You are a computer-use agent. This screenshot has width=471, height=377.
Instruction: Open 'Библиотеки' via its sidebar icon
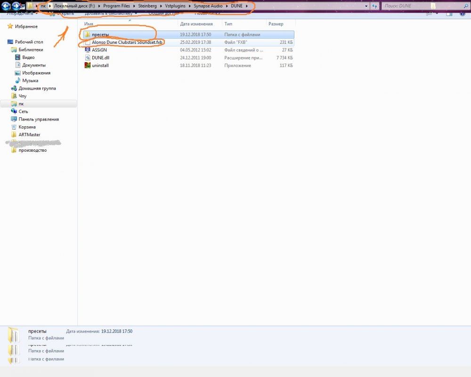14,49
